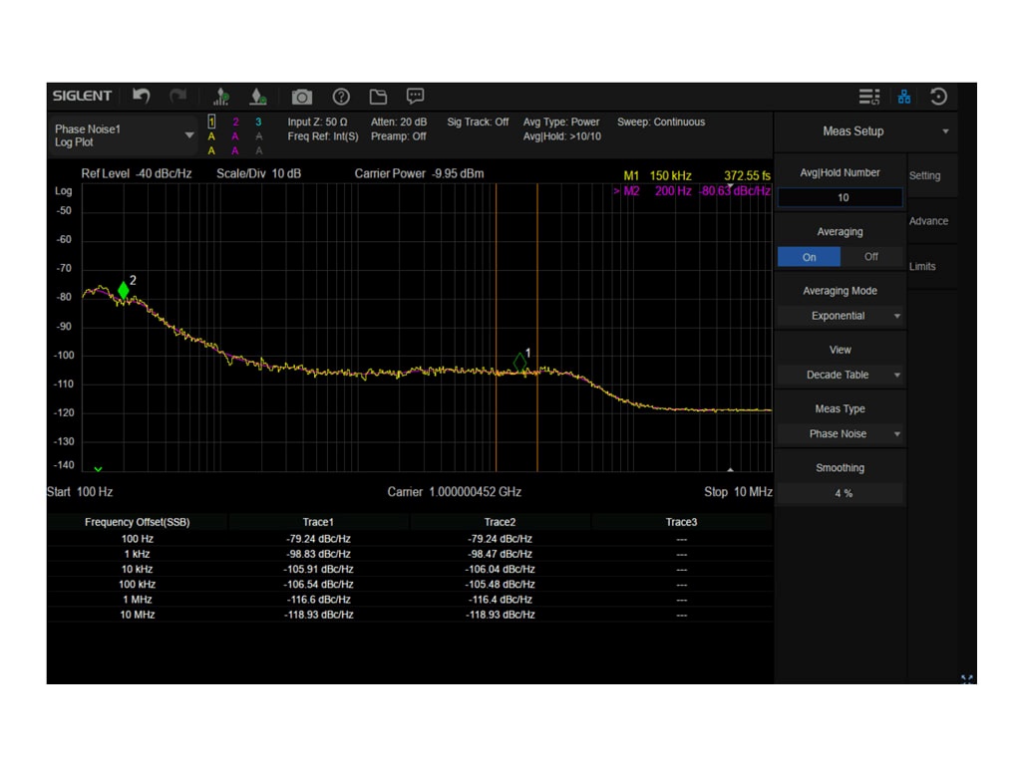This screenshot has width=1021, height=765.
Task: Open the menu list icon
Action: [x=868, y=97]
